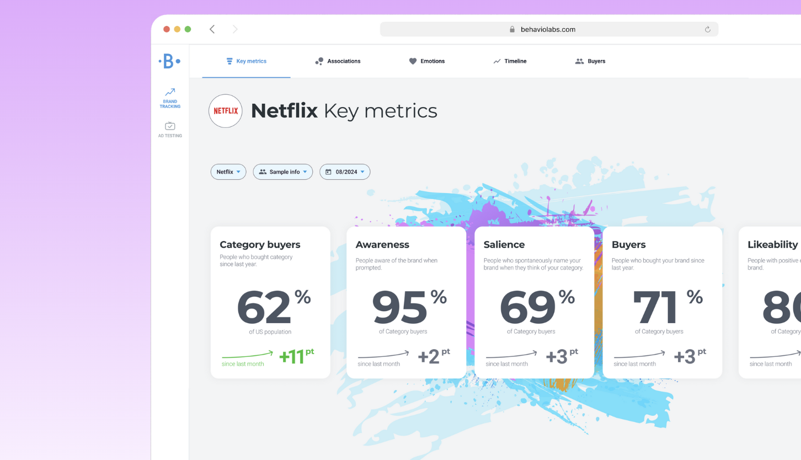
Task: Click the Key metrics funnel icon
Action: click(229, 61)
